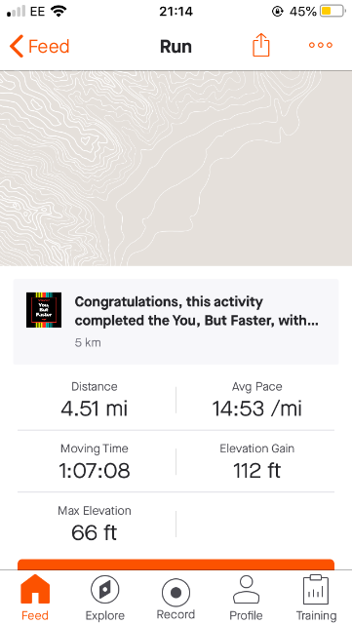Open the challenge completed congratulations card
Image resolution: width=352 pixels, height=624 pixels.
(176, 322)
